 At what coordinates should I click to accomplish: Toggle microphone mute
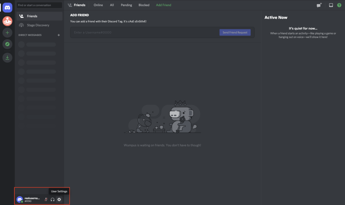click(46, 200)
